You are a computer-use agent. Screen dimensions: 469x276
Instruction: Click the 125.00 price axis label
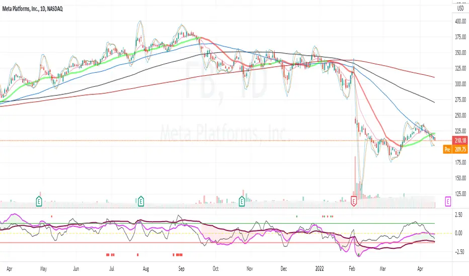pos(460,194)
